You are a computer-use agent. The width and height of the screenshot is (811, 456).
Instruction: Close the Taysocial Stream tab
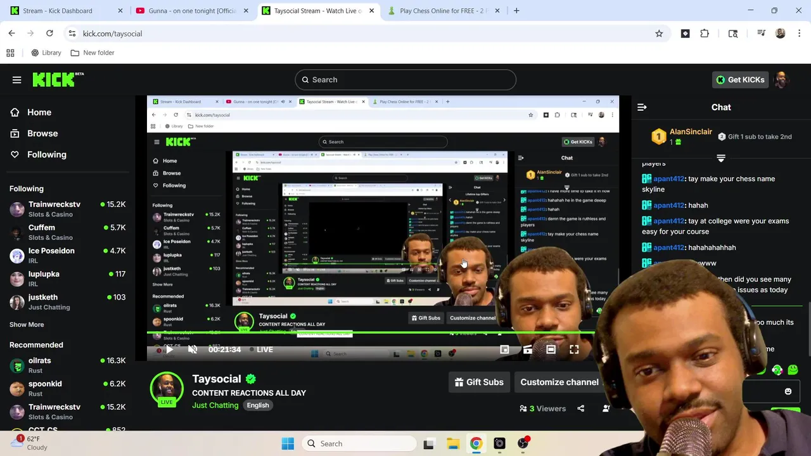click(371, 11)
